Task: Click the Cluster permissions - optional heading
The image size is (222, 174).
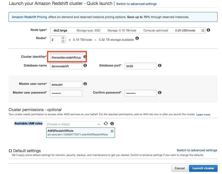Action: (35, 110)
